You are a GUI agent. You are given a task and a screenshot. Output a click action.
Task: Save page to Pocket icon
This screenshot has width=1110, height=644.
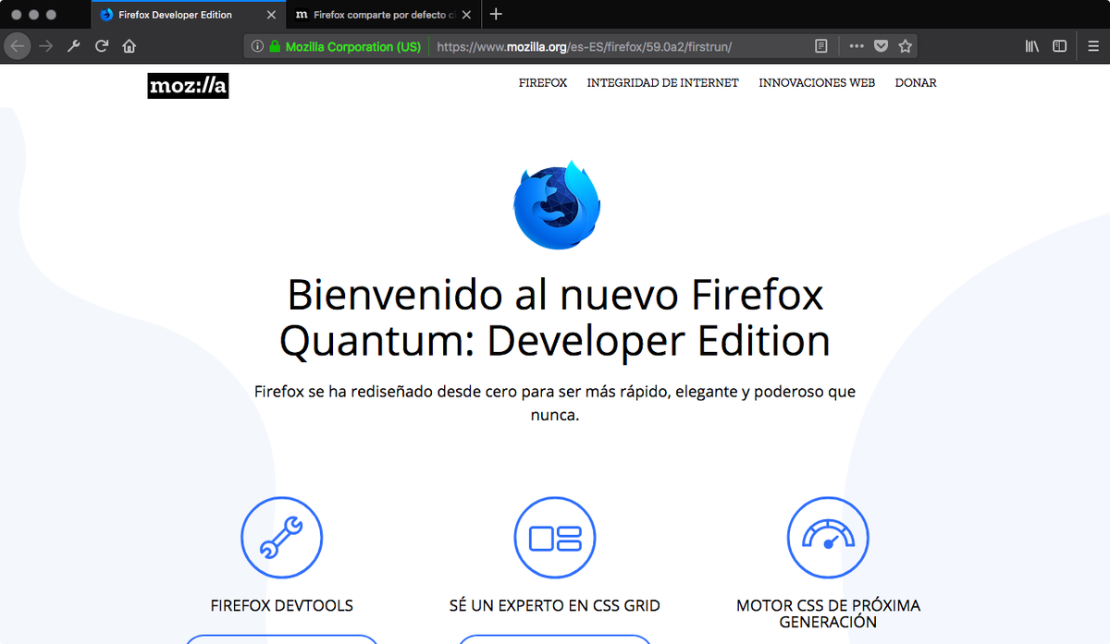(x=882, y=46)
